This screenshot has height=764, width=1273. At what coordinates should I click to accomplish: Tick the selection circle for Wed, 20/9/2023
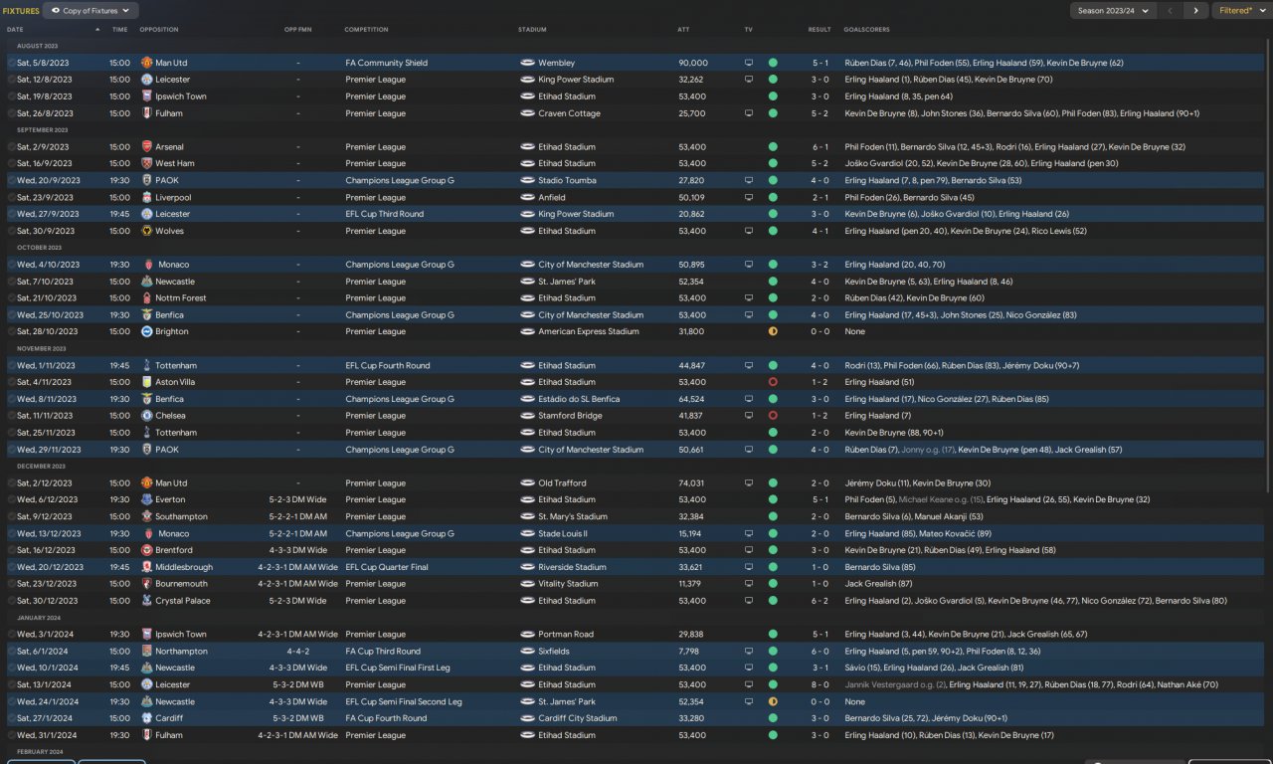(x=12, y=181)
